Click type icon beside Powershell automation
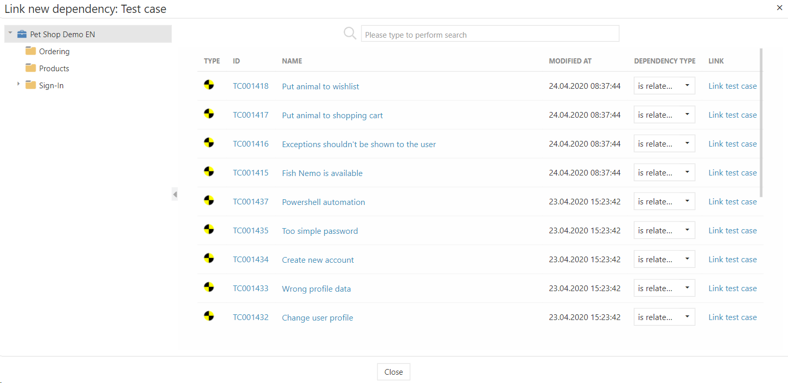The width and height of the screenshot is (788, 383). pos(209,201)
